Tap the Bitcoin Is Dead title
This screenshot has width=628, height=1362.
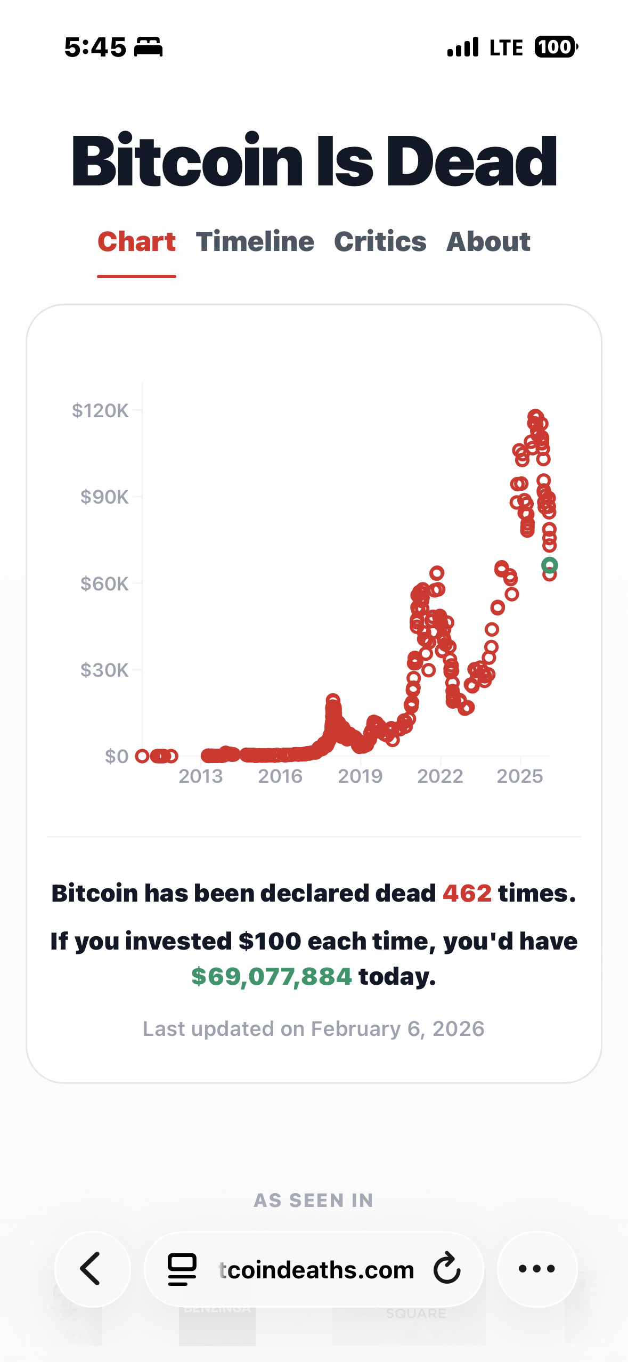314,161
